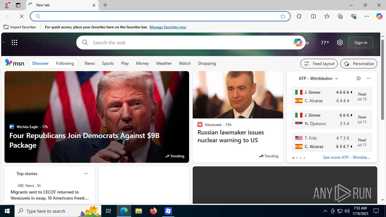Open the Shopping tab
This screenshot has width=386, height=217.
point(207,64)
